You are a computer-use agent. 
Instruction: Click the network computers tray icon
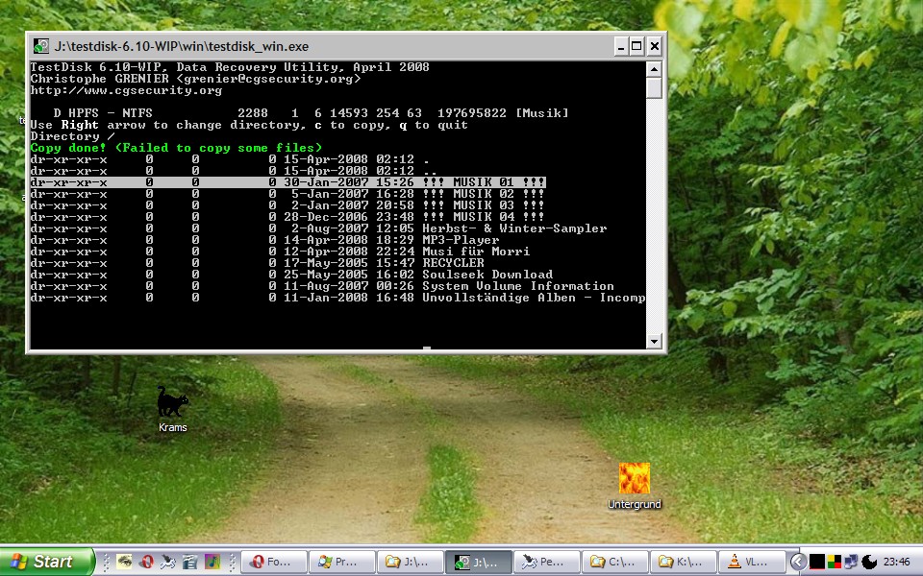851,562
